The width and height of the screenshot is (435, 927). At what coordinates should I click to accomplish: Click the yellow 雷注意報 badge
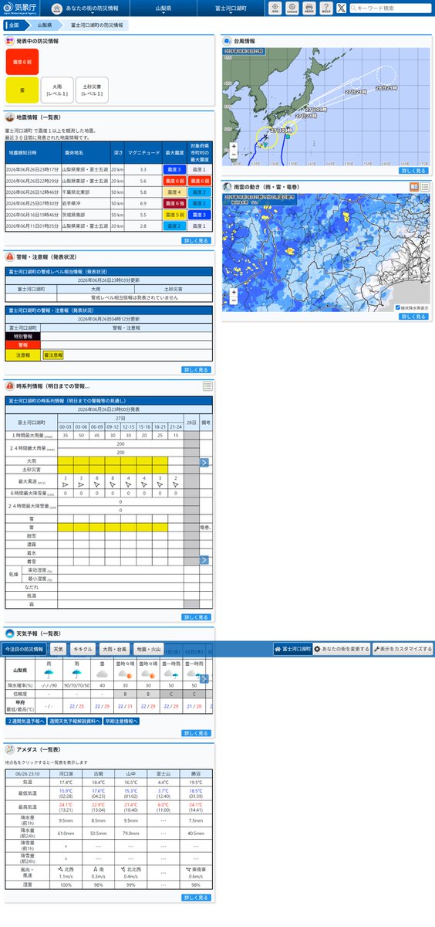(x=53, y=355)
